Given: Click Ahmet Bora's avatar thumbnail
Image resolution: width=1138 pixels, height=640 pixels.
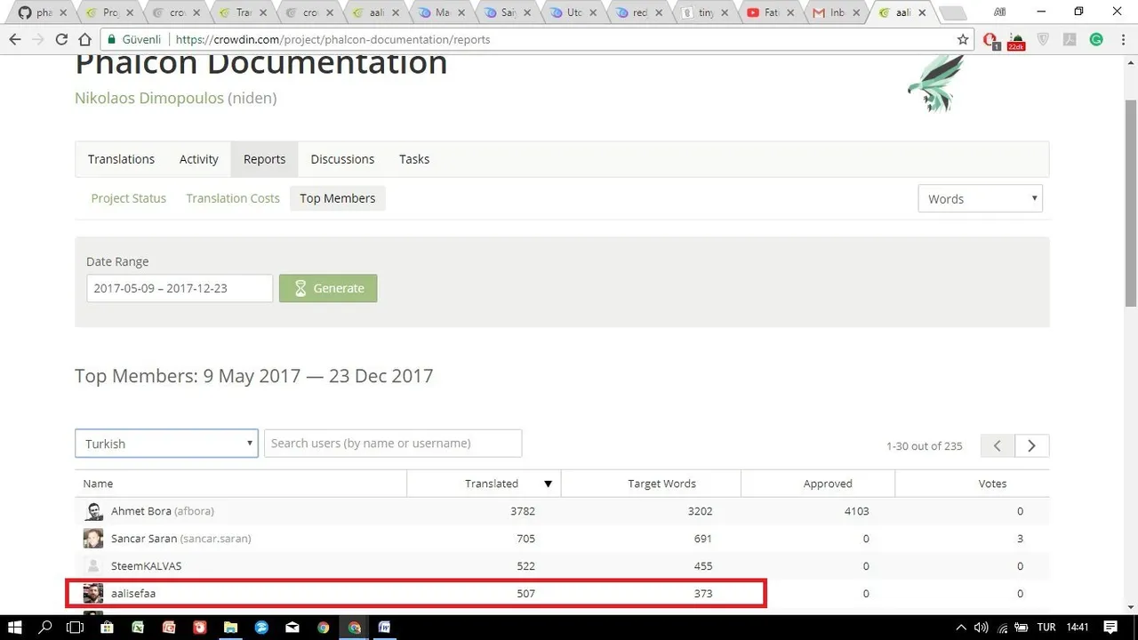Looking at the screenshot, I should coord(93,511).
